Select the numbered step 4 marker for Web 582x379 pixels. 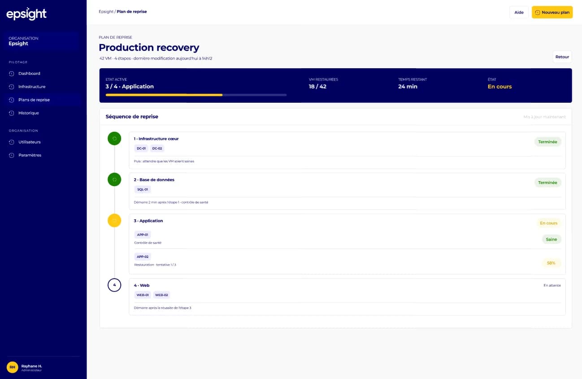[x=114, y=285]
